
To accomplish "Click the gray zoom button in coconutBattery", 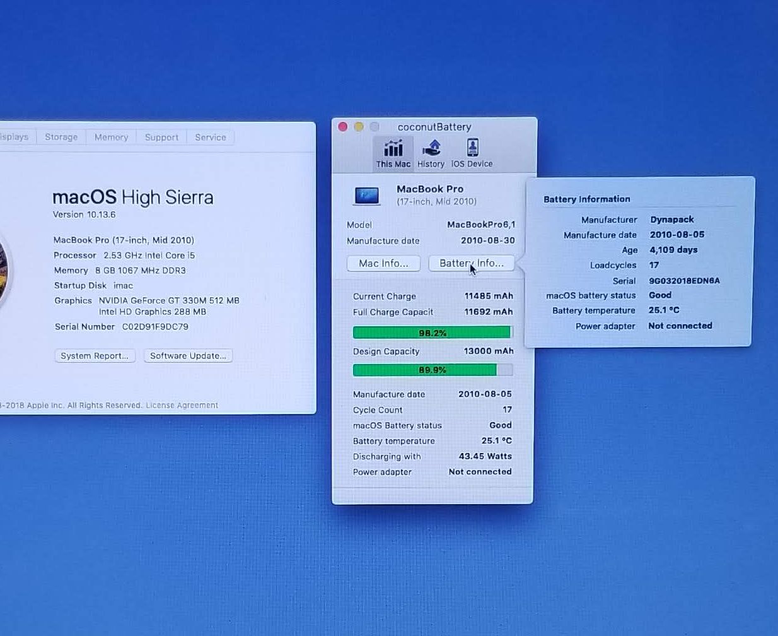I will (374, 127).
